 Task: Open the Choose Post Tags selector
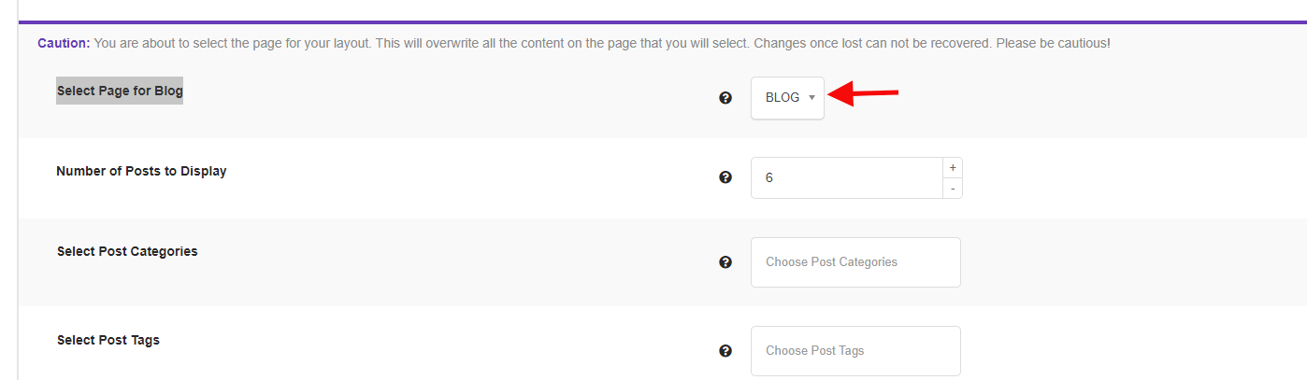855,351
